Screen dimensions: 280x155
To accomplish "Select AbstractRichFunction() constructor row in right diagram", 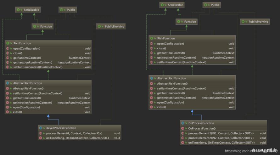I will pos(192,83).
